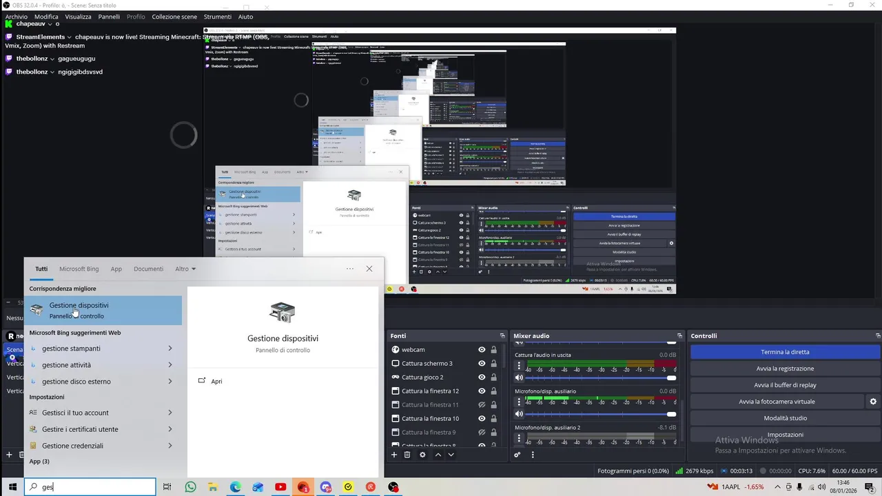Move source down in Fonti toolbar

point(451,455)
